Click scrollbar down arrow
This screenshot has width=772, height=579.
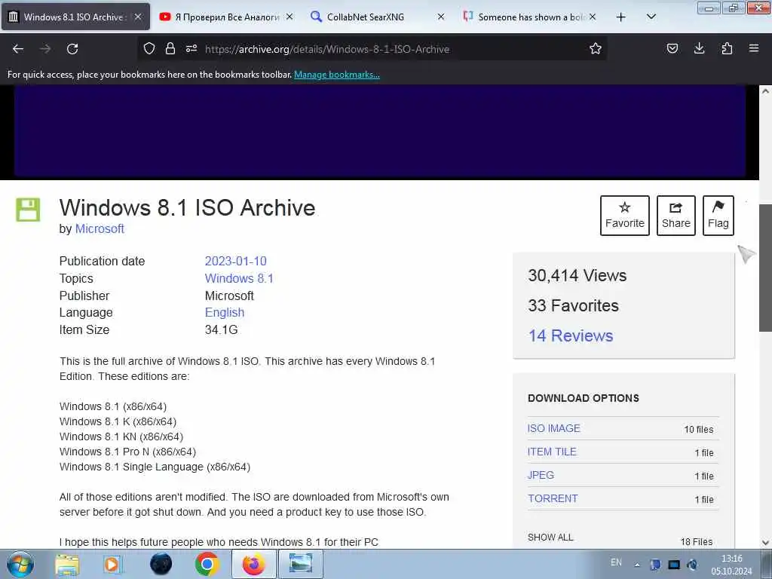[765, 543]
